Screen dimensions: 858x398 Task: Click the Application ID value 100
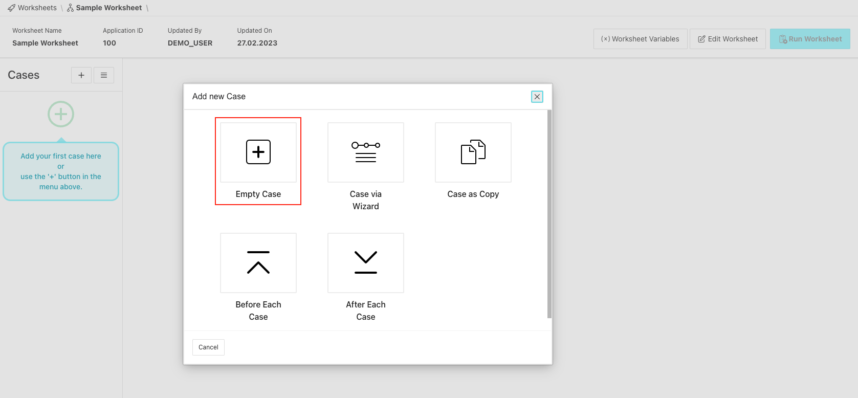(109, 43)
